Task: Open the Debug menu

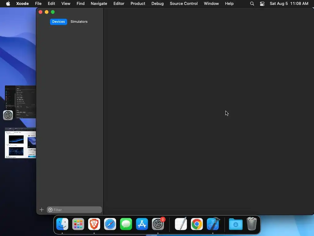Action: coord(157,4)
